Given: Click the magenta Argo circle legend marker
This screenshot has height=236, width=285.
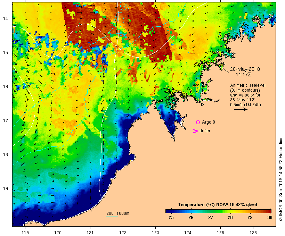Looking at the screenshot, I should click(198, 123).
